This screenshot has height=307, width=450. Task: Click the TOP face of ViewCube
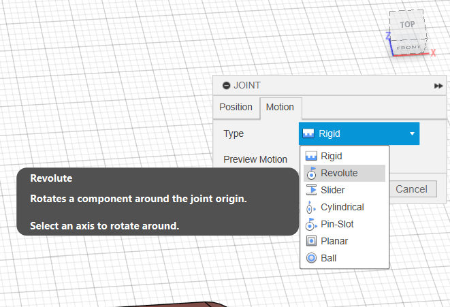click(408, 25)
